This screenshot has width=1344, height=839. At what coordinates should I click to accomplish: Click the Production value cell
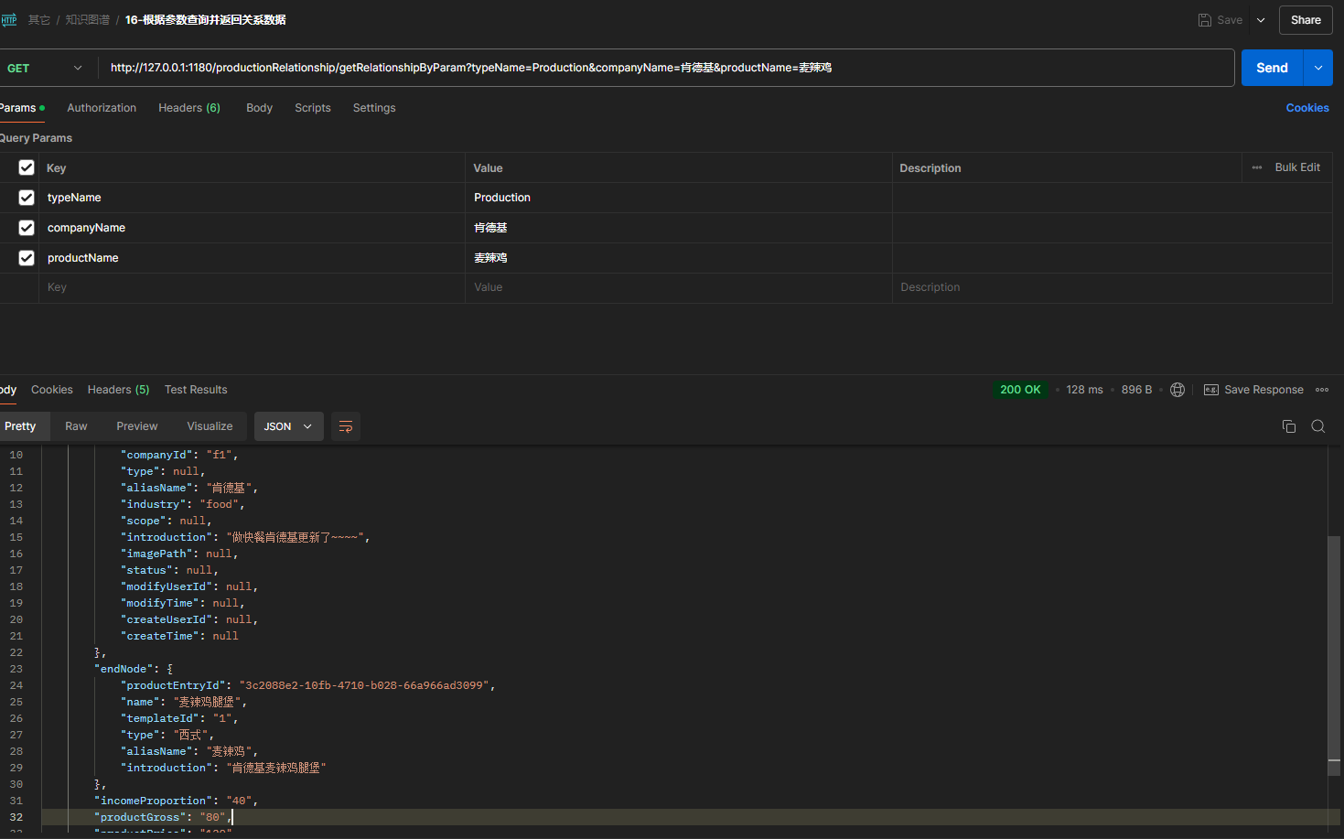click(678, 198)
